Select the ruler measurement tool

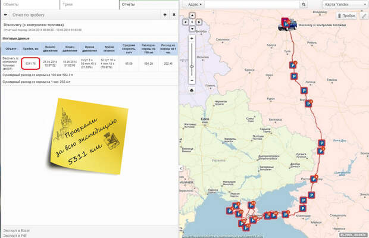click(x=364, y=15)
